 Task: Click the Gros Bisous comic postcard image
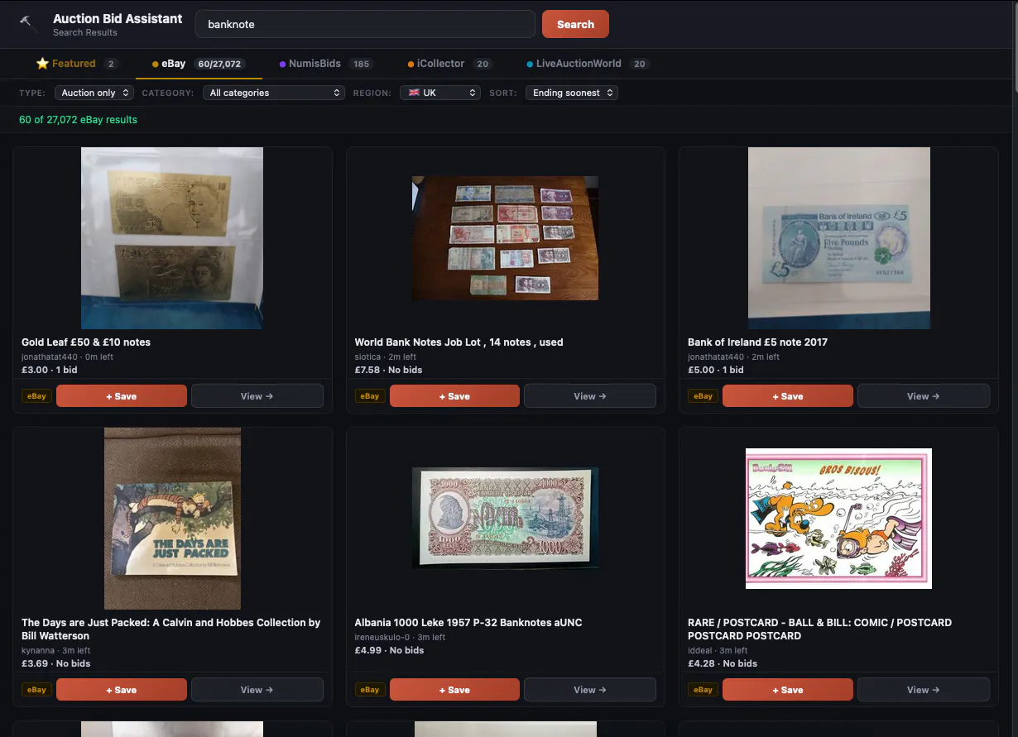point(838,519)
